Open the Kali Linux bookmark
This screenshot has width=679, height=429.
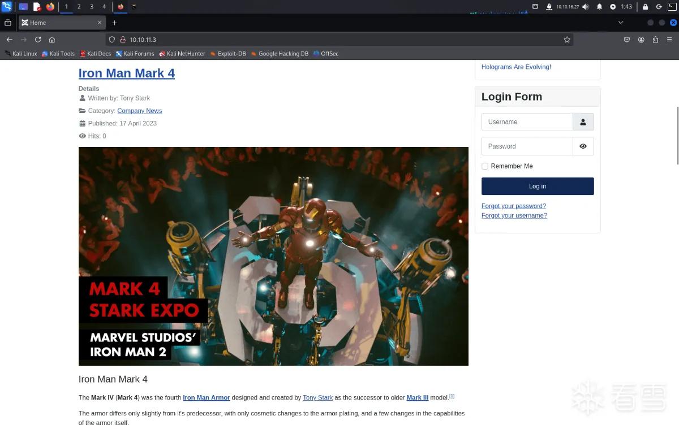(x=21, y=54)
